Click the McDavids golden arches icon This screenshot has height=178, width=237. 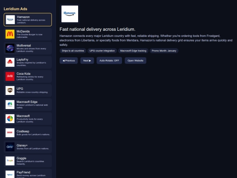click(10, 34)
